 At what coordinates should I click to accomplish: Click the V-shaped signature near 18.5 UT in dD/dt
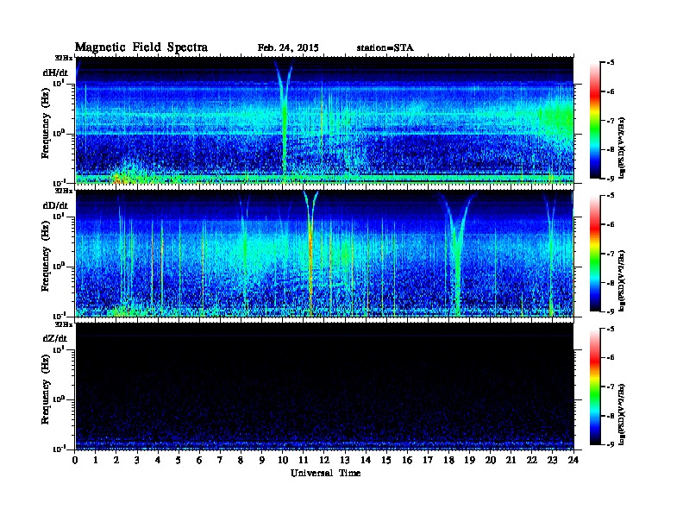tap(456, 253)
